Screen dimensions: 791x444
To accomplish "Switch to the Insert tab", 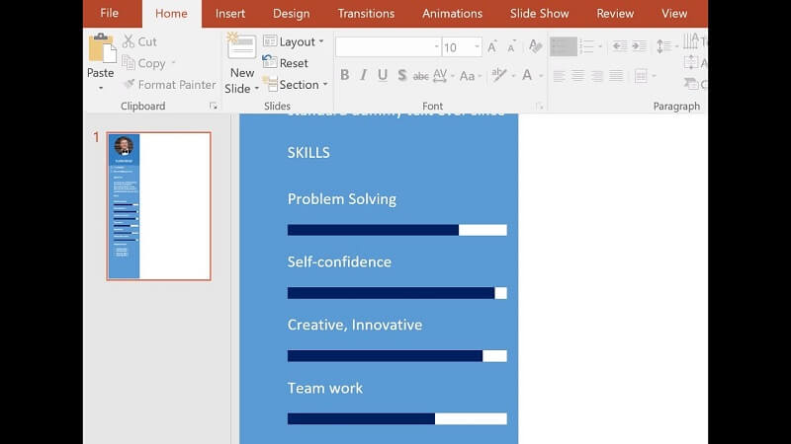I will coord(230,14).
